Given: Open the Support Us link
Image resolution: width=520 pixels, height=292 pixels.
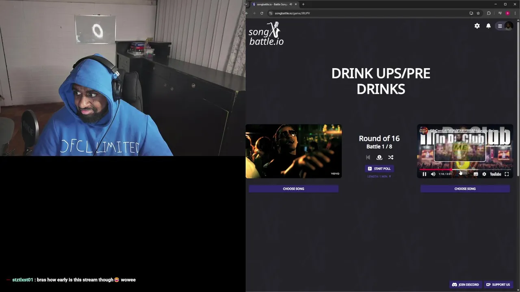Looking at the screenshot, I should pos(498,285).
